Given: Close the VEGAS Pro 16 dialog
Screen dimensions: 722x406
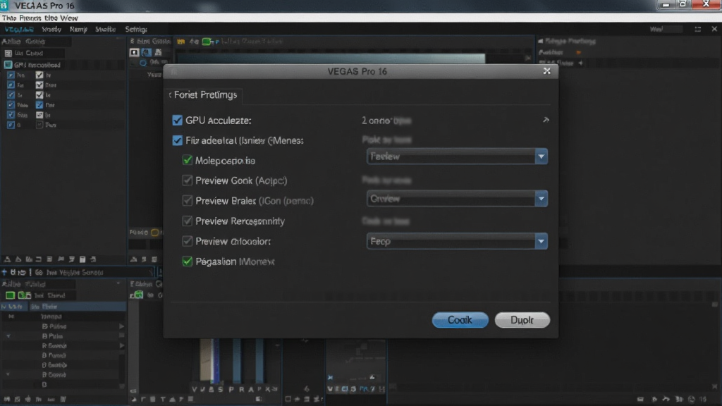Looking at the screenshot, I should [x=546, y=71].
